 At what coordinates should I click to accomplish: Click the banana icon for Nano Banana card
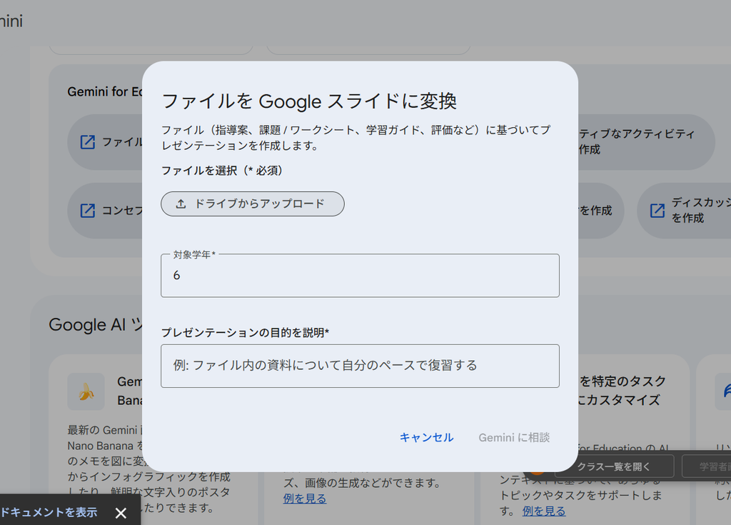[86, 391]
